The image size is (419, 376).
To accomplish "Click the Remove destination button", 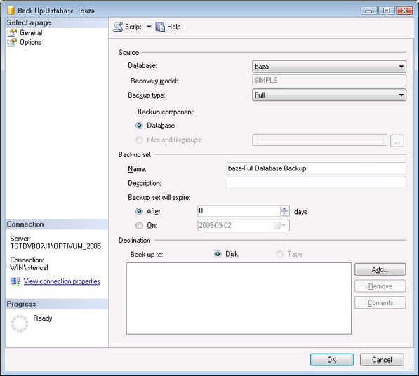I will (x=380, y=286).
